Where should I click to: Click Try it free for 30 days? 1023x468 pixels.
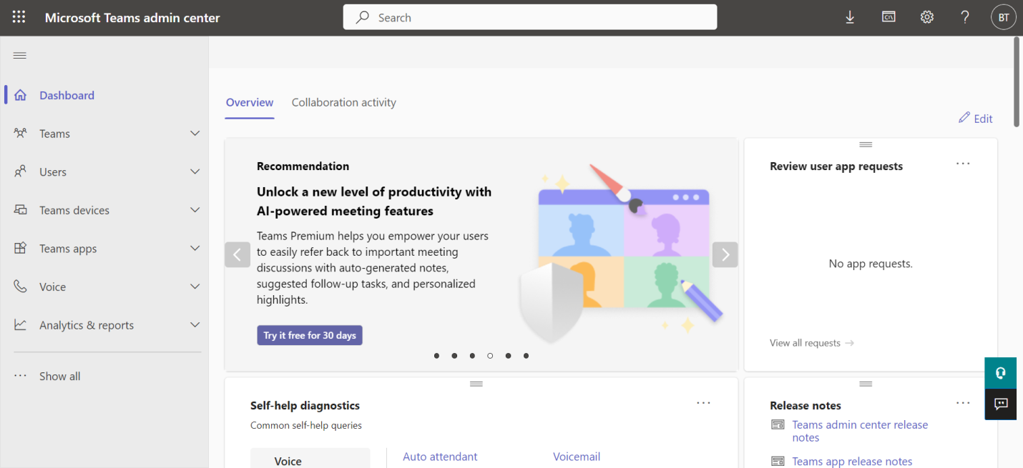click(310, 335)
